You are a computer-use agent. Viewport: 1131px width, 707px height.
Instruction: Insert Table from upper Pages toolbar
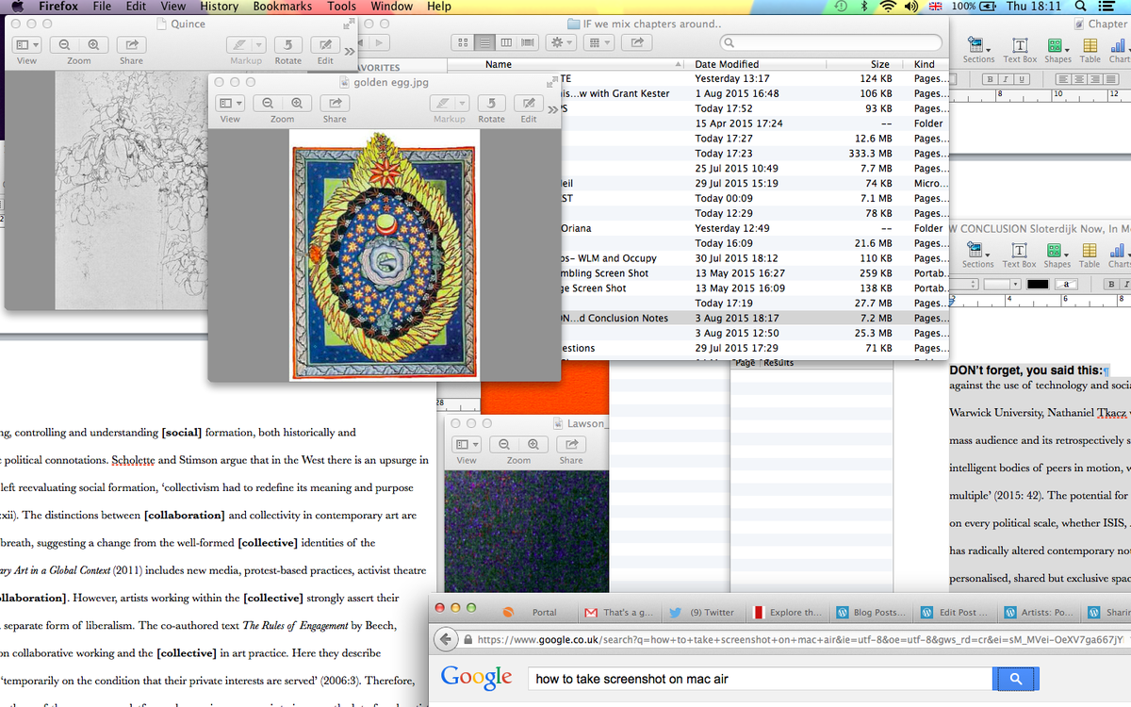point(1090,50)
